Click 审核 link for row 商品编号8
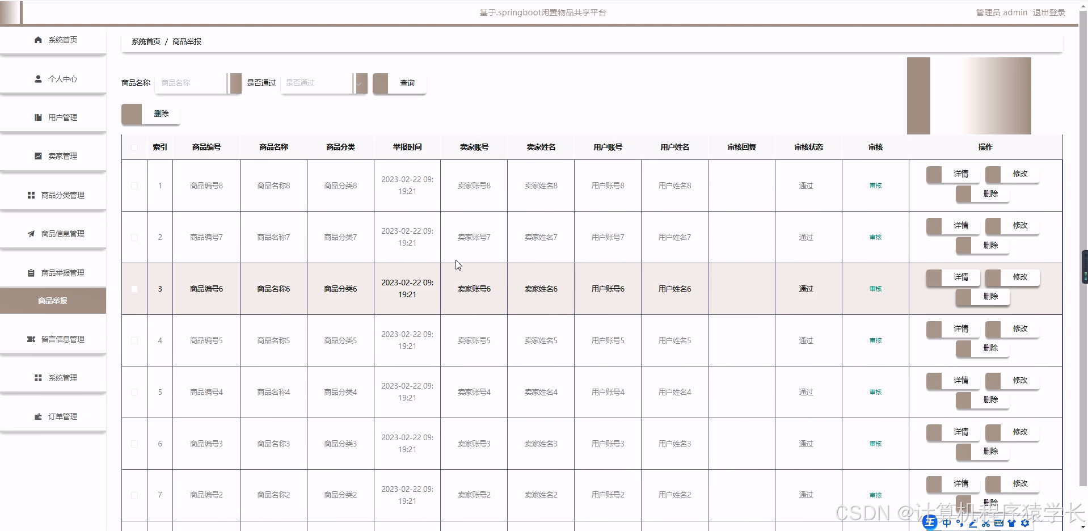Screen dimensions: 1088x531 [875, 186]
